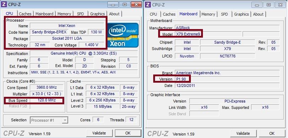
Task: Open Graphics tab in left CPU-Z window
Action: click(x=97, y=14)
